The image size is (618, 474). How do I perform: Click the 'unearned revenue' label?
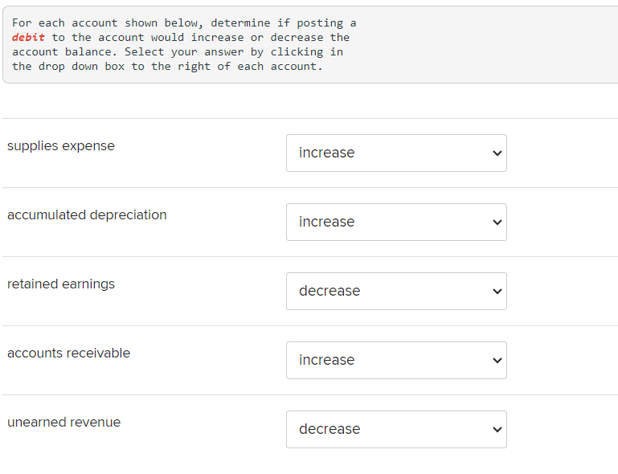click(x=63, y=422)
